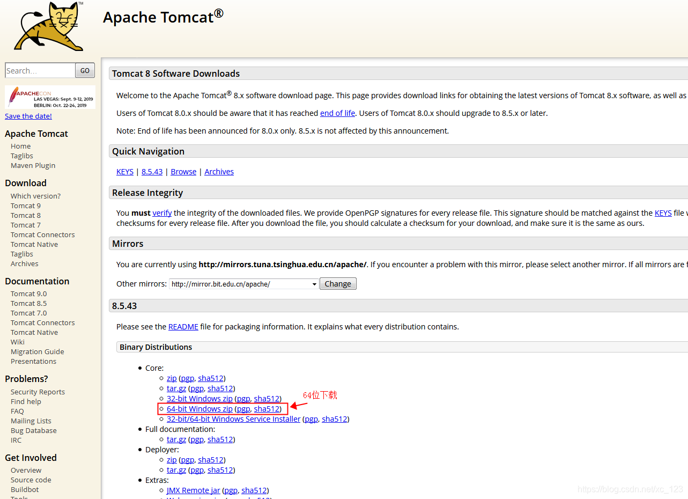Open the IRC sidebar link
Image resolution: width=688 pixels, height=499 pixels.
[x=16, y=441]
